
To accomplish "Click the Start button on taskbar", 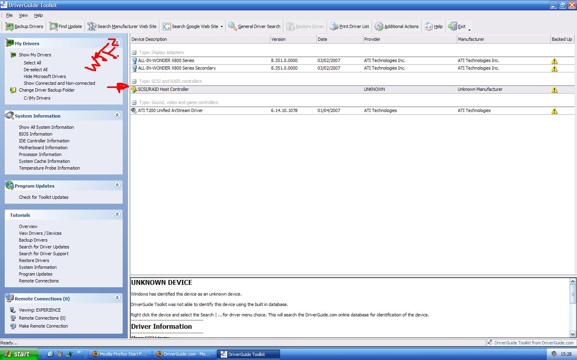I will pos(19,354).
